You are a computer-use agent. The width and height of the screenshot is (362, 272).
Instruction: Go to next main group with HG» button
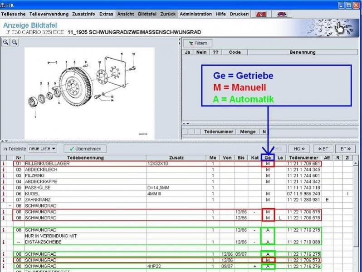298,149
